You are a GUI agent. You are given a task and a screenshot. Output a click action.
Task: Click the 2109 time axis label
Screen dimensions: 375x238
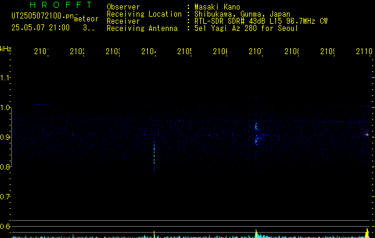point(328,51)
